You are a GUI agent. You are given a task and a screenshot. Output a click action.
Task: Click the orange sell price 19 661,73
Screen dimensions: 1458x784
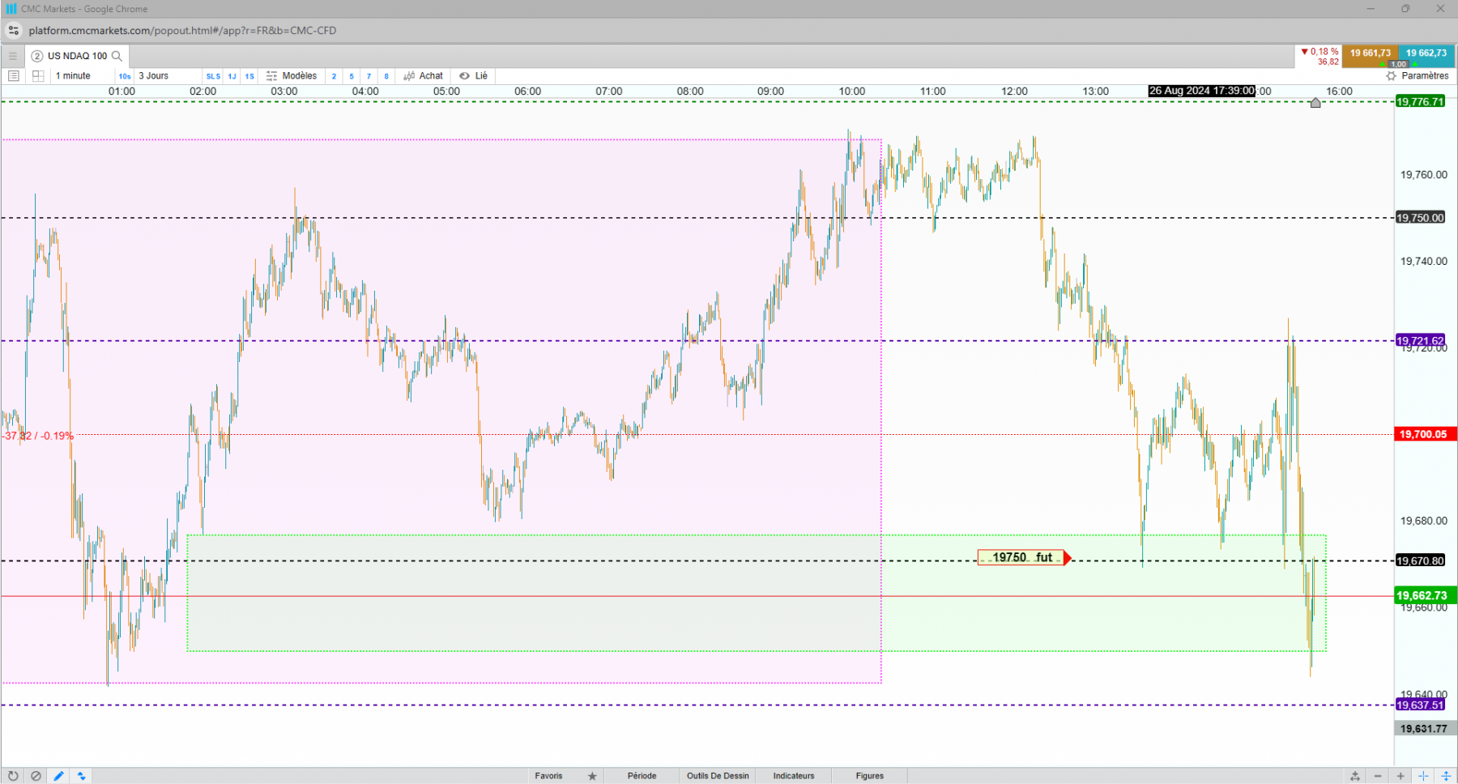pyautogui.click(x=1370, y=53)
